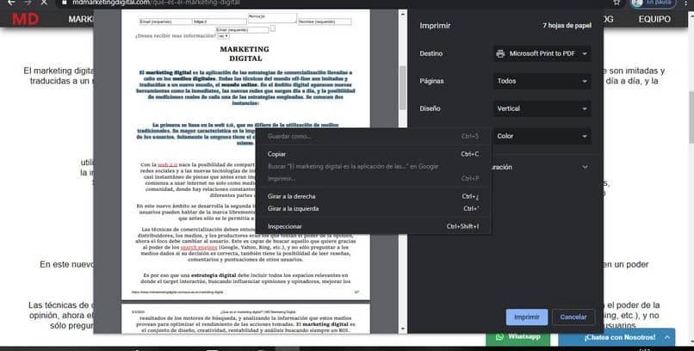Click the browser address bar URL

coord(156,3)
